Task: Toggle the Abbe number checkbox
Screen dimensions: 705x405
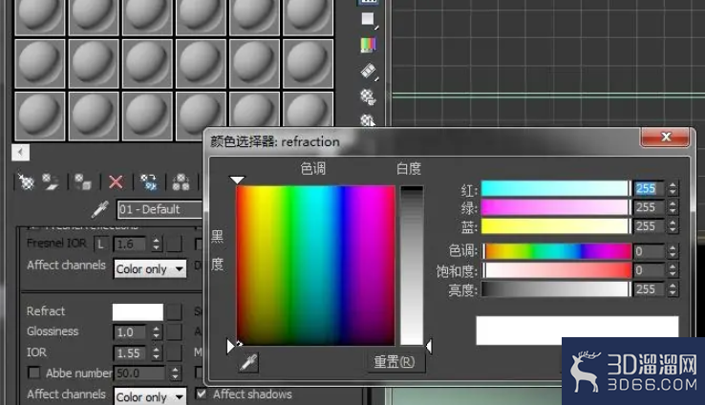Action: [34, 373]
